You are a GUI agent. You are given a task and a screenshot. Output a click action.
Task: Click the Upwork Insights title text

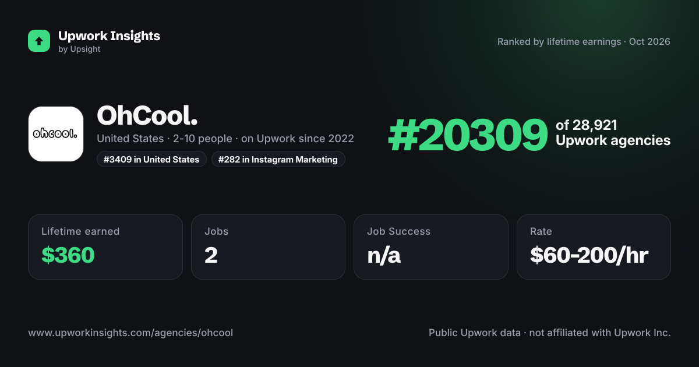pos(109,36)
